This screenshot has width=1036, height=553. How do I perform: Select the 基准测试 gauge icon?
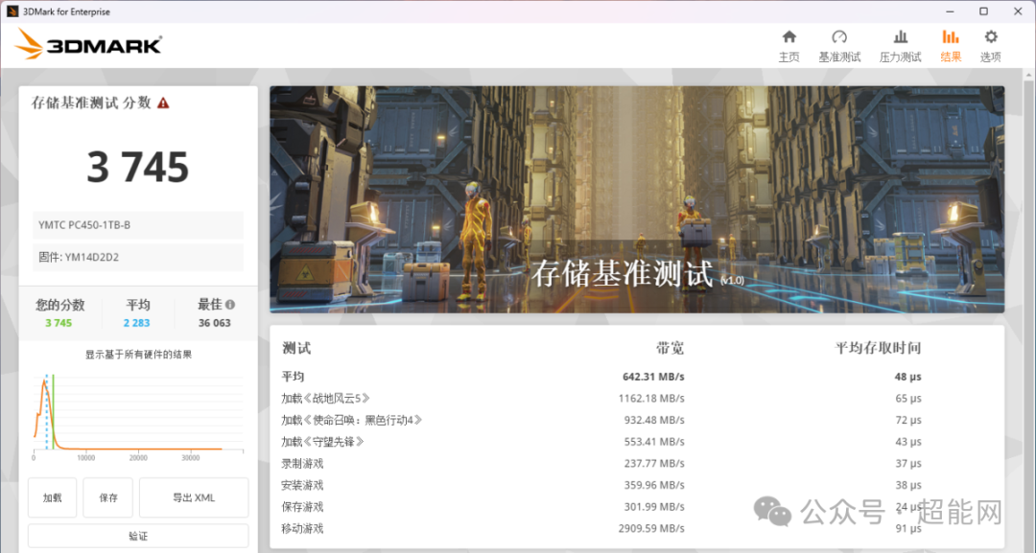click(x=839, y=38)
